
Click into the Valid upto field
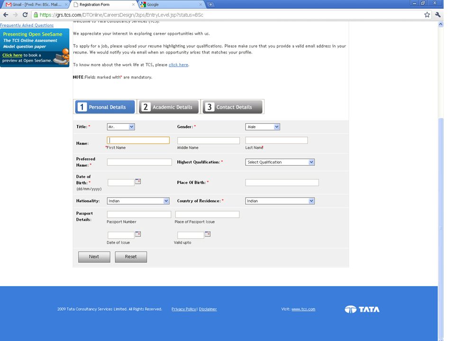pos(191,235)
